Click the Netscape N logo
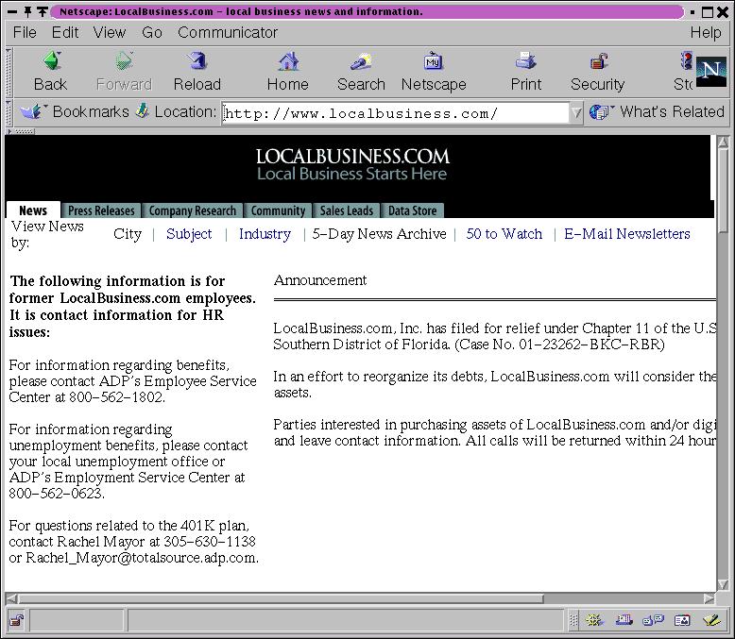The image size is (735, 639). 711,72
